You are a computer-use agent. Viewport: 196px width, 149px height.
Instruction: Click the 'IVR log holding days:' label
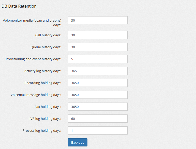(x=45, y=119)
